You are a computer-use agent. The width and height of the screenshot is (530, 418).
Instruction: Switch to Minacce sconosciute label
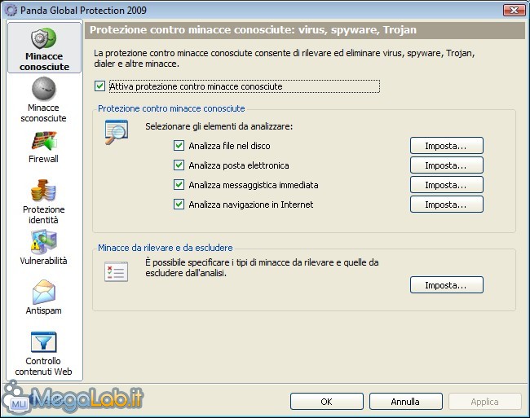(43, 112)
